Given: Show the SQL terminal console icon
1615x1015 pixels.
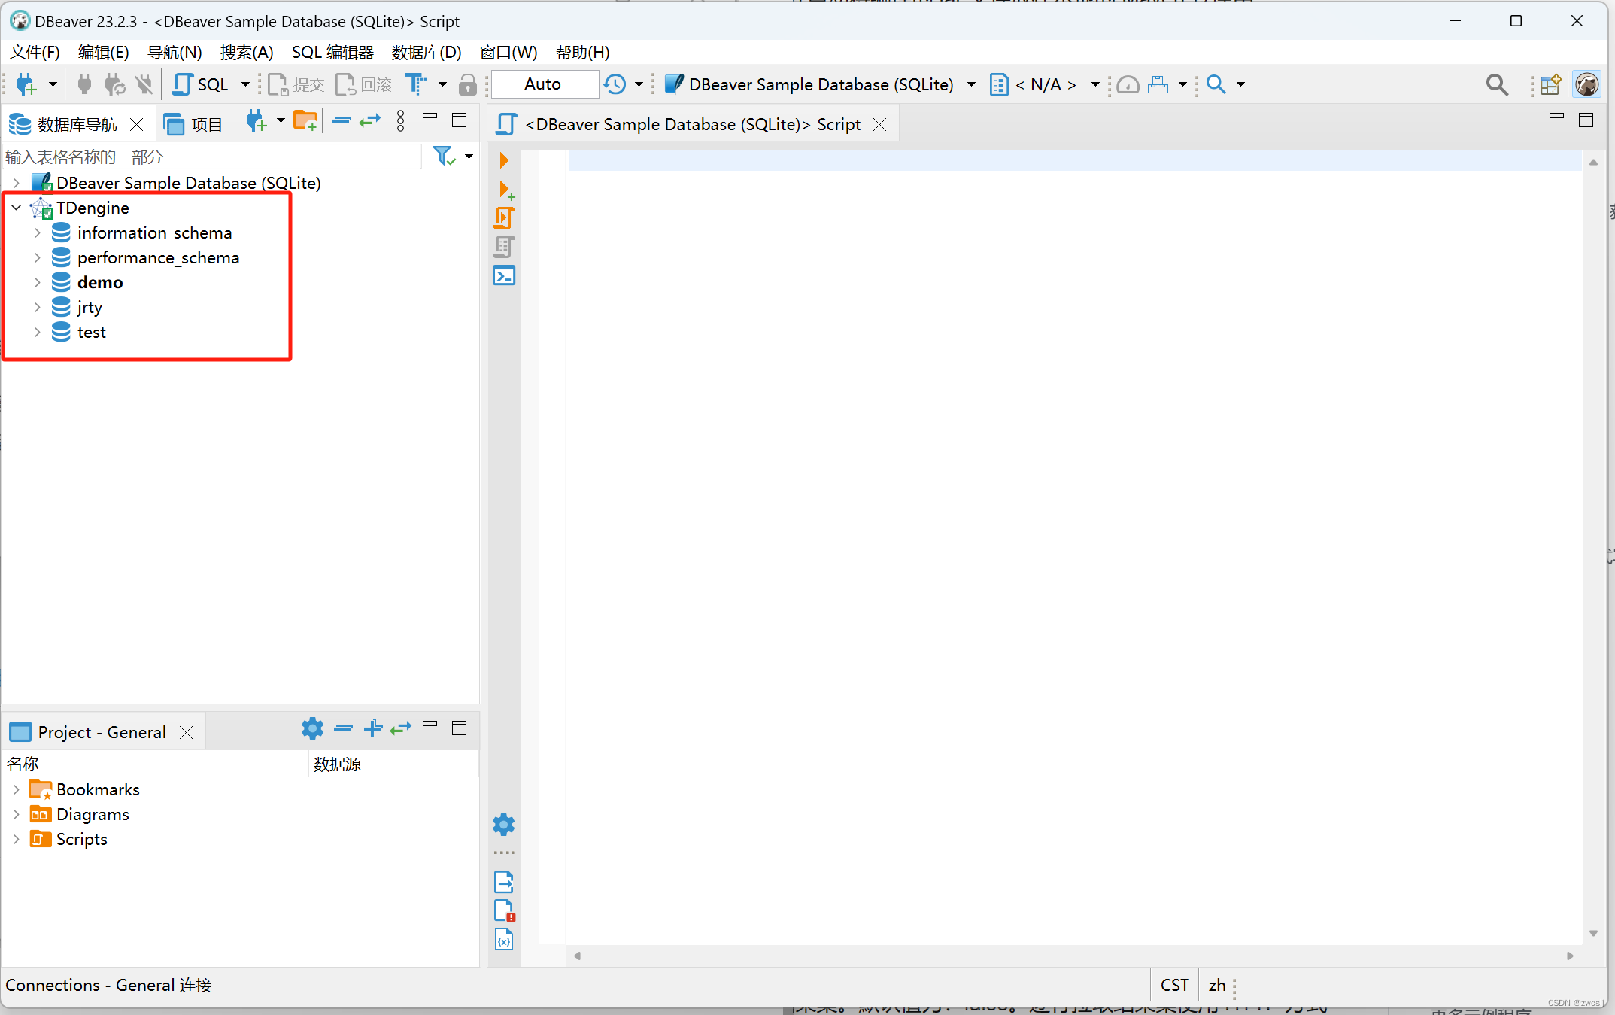Looking at the screenshot, I should click(504, 276).
